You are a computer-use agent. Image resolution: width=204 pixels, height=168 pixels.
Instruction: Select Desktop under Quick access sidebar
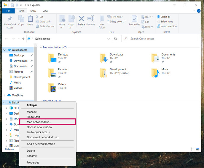19,55
